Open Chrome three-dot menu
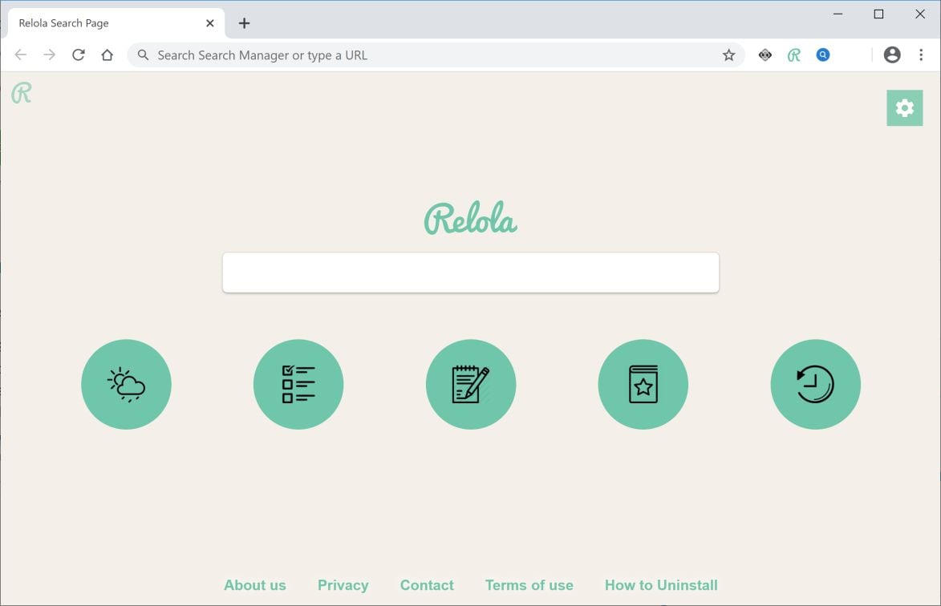The height and width of the screenshot is (606, 941). tap(921, 55)
